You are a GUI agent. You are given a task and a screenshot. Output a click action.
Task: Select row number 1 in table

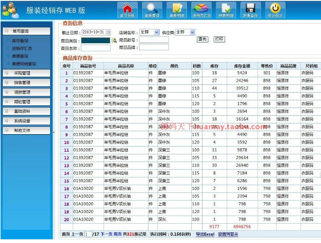coord(66,73)
